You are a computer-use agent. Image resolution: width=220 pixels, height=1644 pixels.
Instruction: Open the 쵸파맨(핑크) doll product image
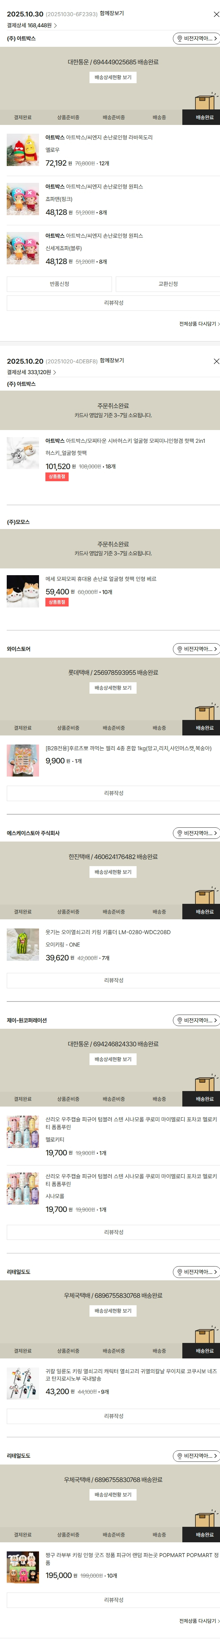(23, 199)
